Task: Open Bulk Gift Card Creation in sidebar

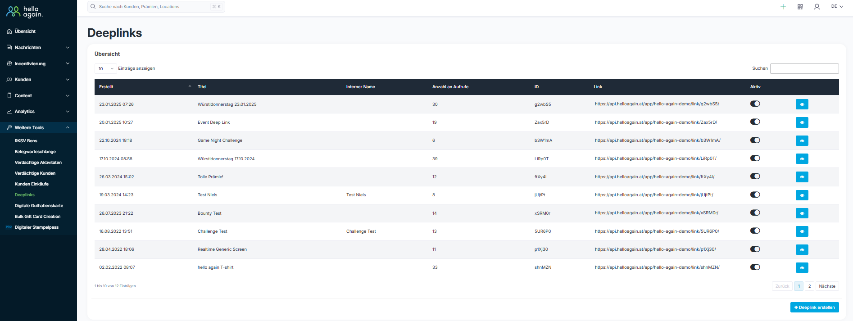Action: (37, 217)
